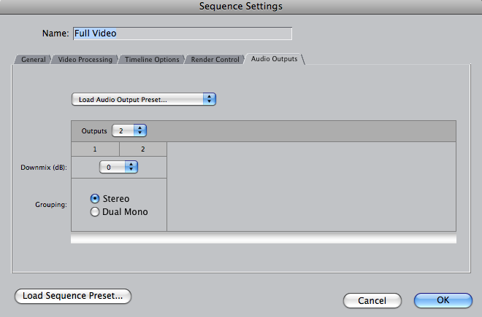Switch to the General tab
482x317 pixels.
33,59
